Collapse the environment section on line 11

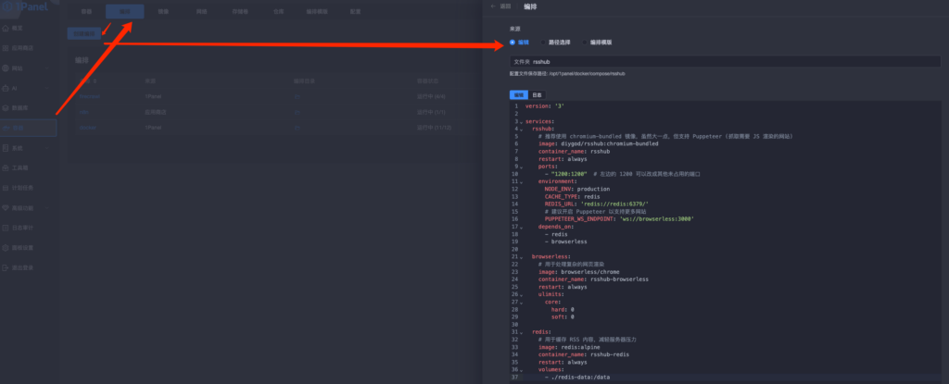521,181
